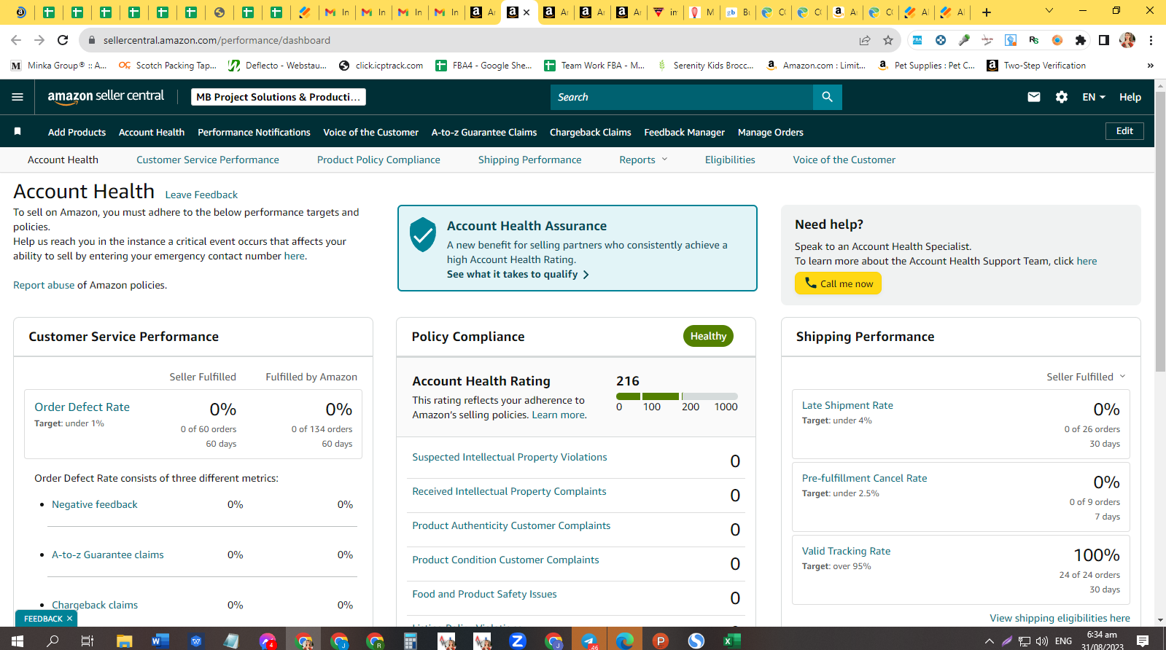The height and width of the screenshot is (650, 1166).
Task: Click the green microphone extension icon
Action: (x=964, y=40)
